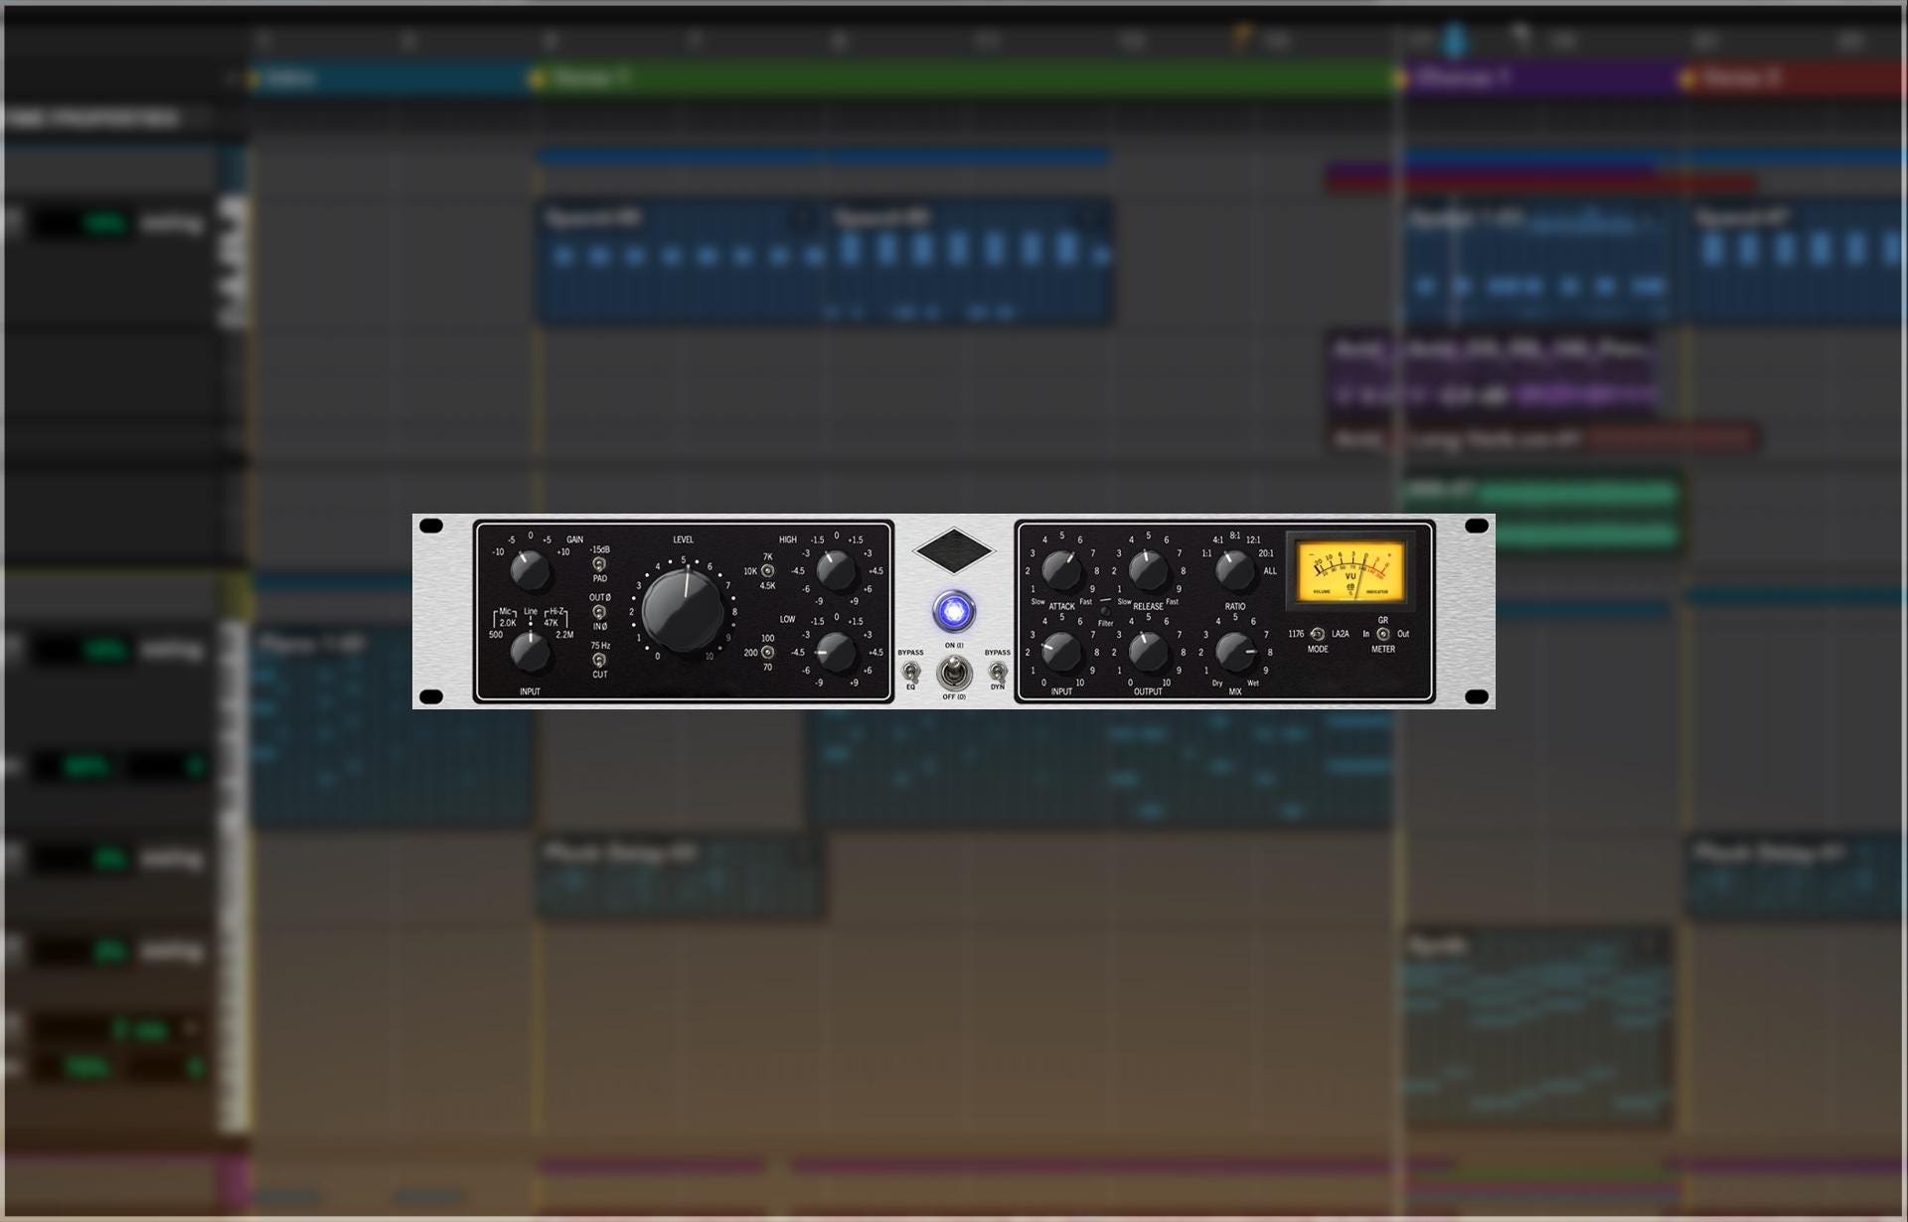Click the 1176 mode label
Viewport: 1908px width, 1222px height.
point(1296,634)
